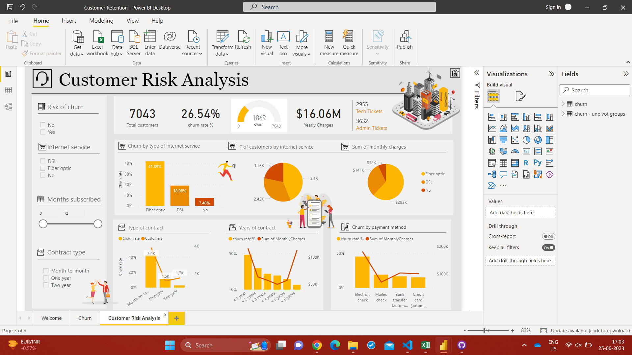Turn on the Cross-report toggle
Viewport: 632px width, 355px height.
pos(549,236)
